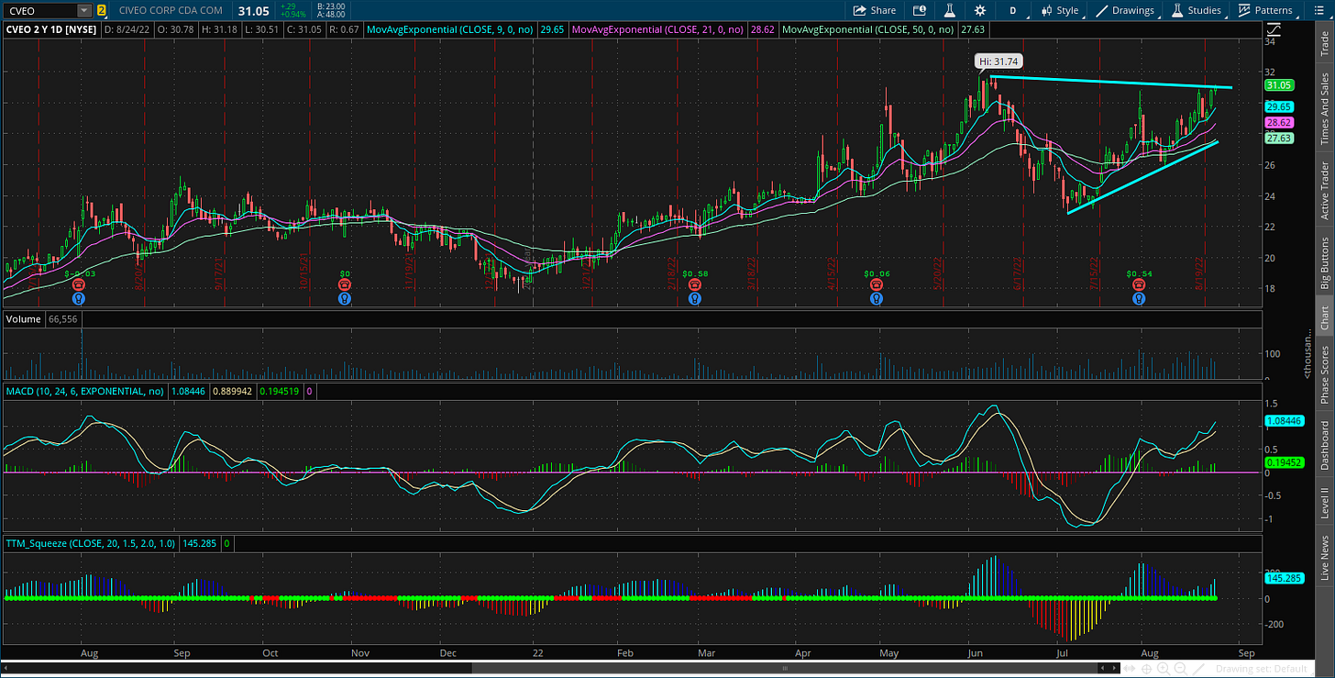Open the alert/calendar clock icon in toolbar

(920, 11)
